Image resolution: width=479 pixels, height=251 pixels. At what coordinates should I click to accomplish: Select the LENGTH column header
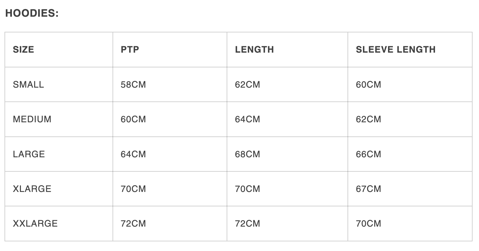pyautogui.click(x=254, y=49)
